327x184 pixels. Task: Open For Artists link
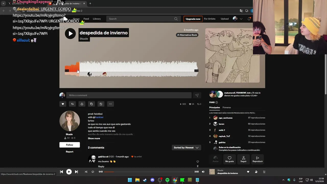(210, 19)
